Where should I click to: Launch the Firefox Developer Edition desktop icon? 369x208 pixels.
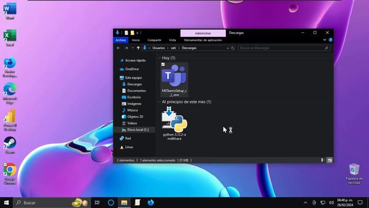(x=10, y=67)
